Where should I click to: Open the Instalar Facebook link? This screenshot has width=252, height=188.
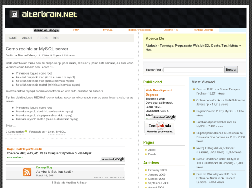139,30
